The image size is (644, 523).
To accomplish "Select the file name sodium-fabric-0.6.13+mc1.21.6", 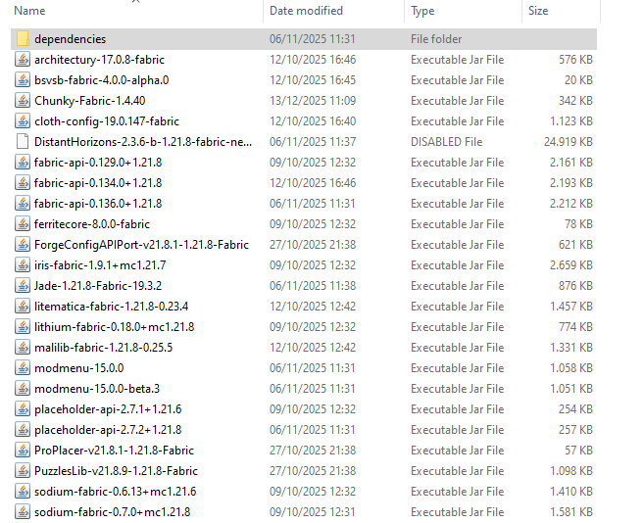I will tap(116, 492).
